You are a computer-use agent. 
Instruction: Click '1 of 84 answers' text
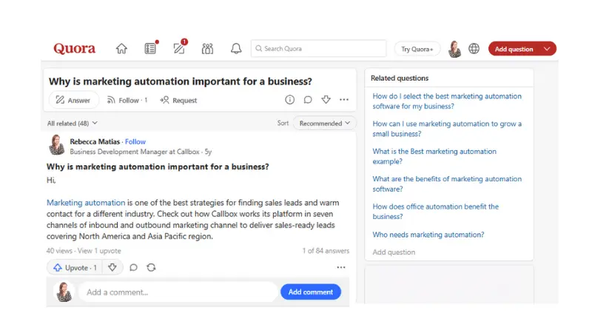tap(326, 251)
